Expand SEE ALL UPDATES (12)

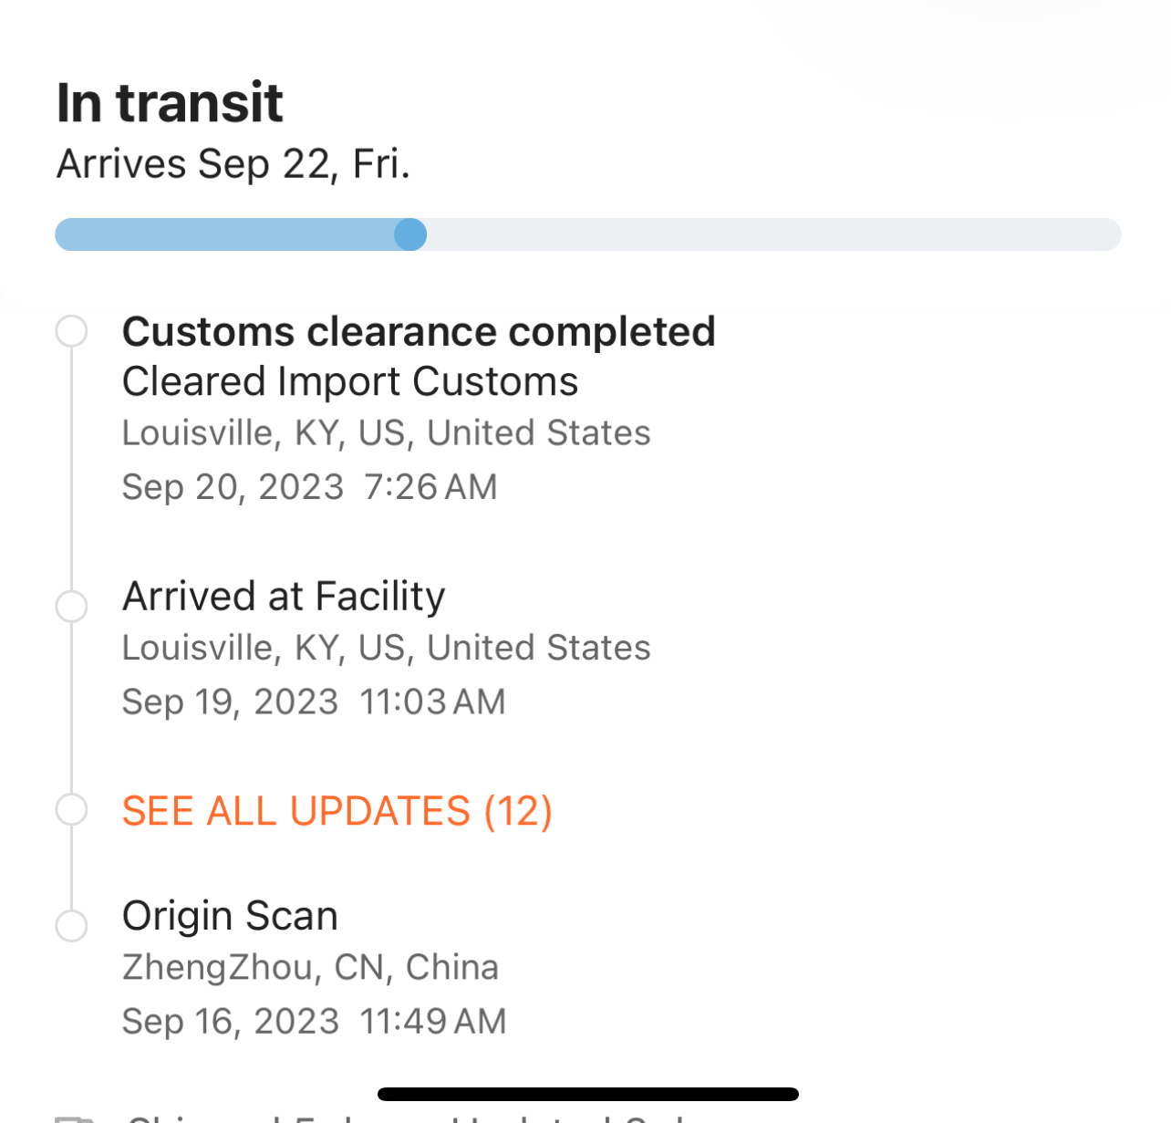337,811
